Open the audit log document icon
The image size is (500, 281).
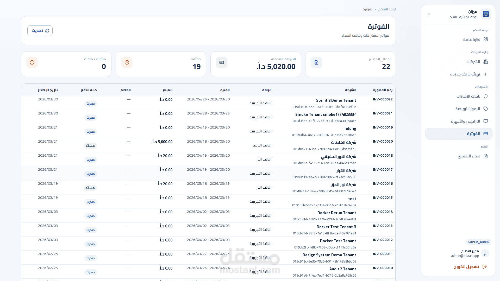(x=485, y=156)
